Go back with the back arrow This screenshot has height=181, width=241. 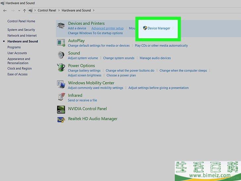pyautogui.click(x=5, y=10)
